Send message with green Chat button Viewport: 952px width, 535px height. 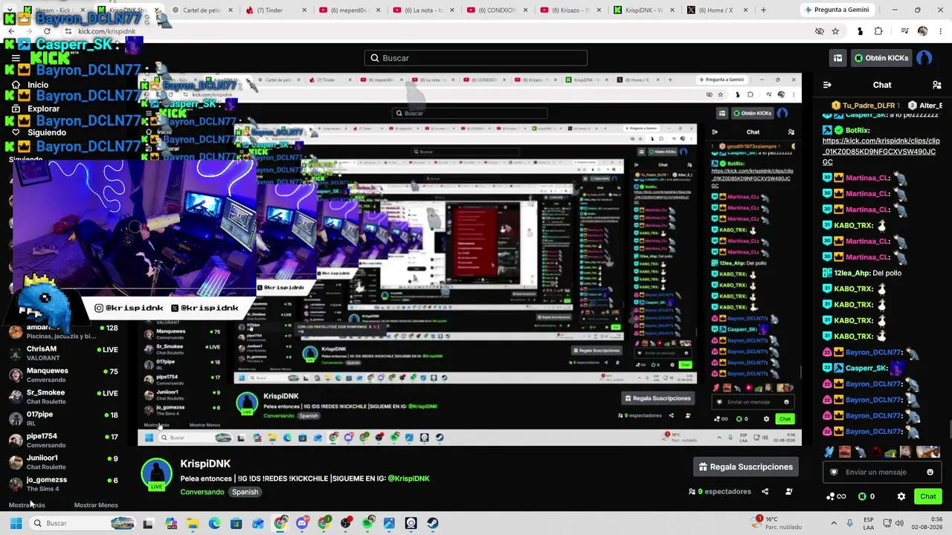[x=928, y=496]
